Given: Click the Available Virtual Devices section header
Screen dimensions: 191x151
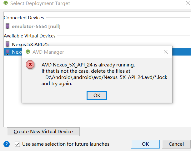Looking at the screenshot, I should click(30, 36).
